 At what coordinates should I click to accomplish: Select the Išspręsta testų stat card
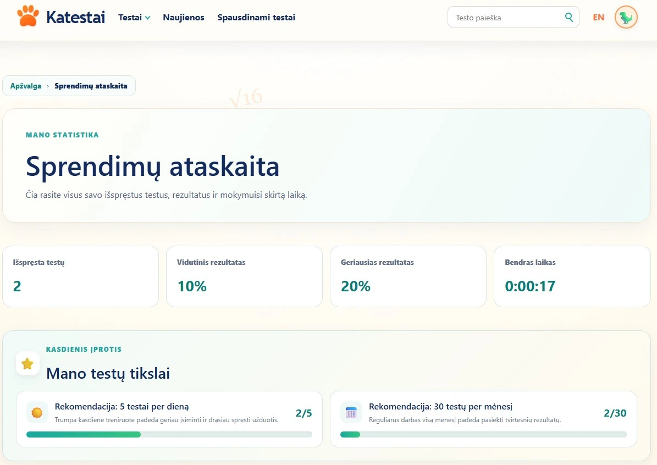(x=80, y=276)
